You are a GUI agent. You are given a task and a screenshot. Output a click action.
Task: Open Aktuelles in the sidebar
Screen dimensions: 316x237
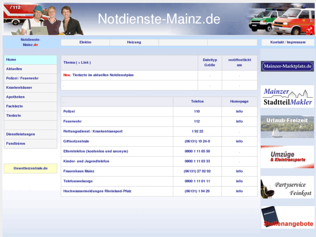coord(30,69)
